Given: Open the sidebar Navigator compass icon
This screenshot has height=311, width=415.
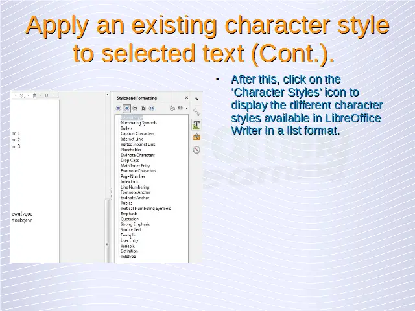Looking at the screenshot, I should tap(196, 150).
